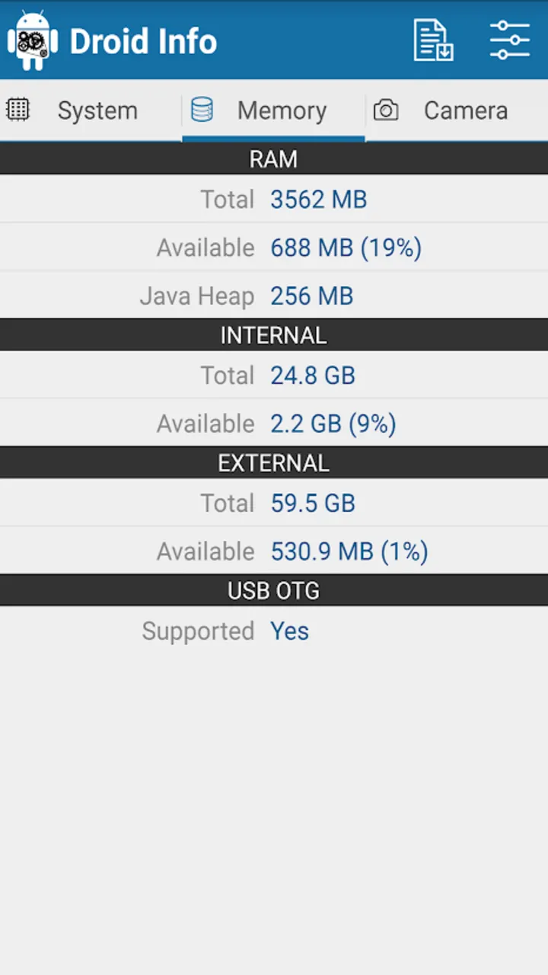This screenshot has height=975, width=548.
Task: Tap the Memory database icon
Action: click(x=202, y=110)
